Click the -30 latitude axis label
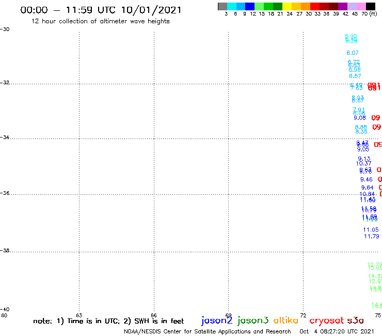 5,29
